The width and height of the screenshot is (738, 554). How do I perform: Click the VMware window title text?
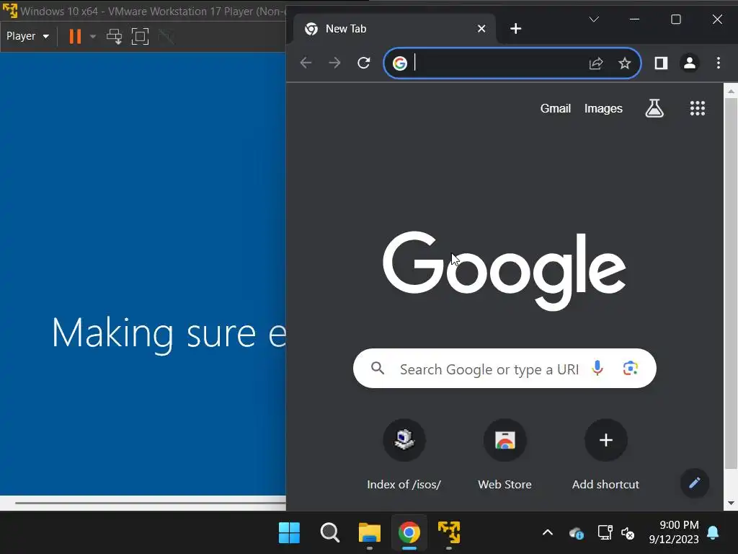pyautogui.click(x=153, y=12)
